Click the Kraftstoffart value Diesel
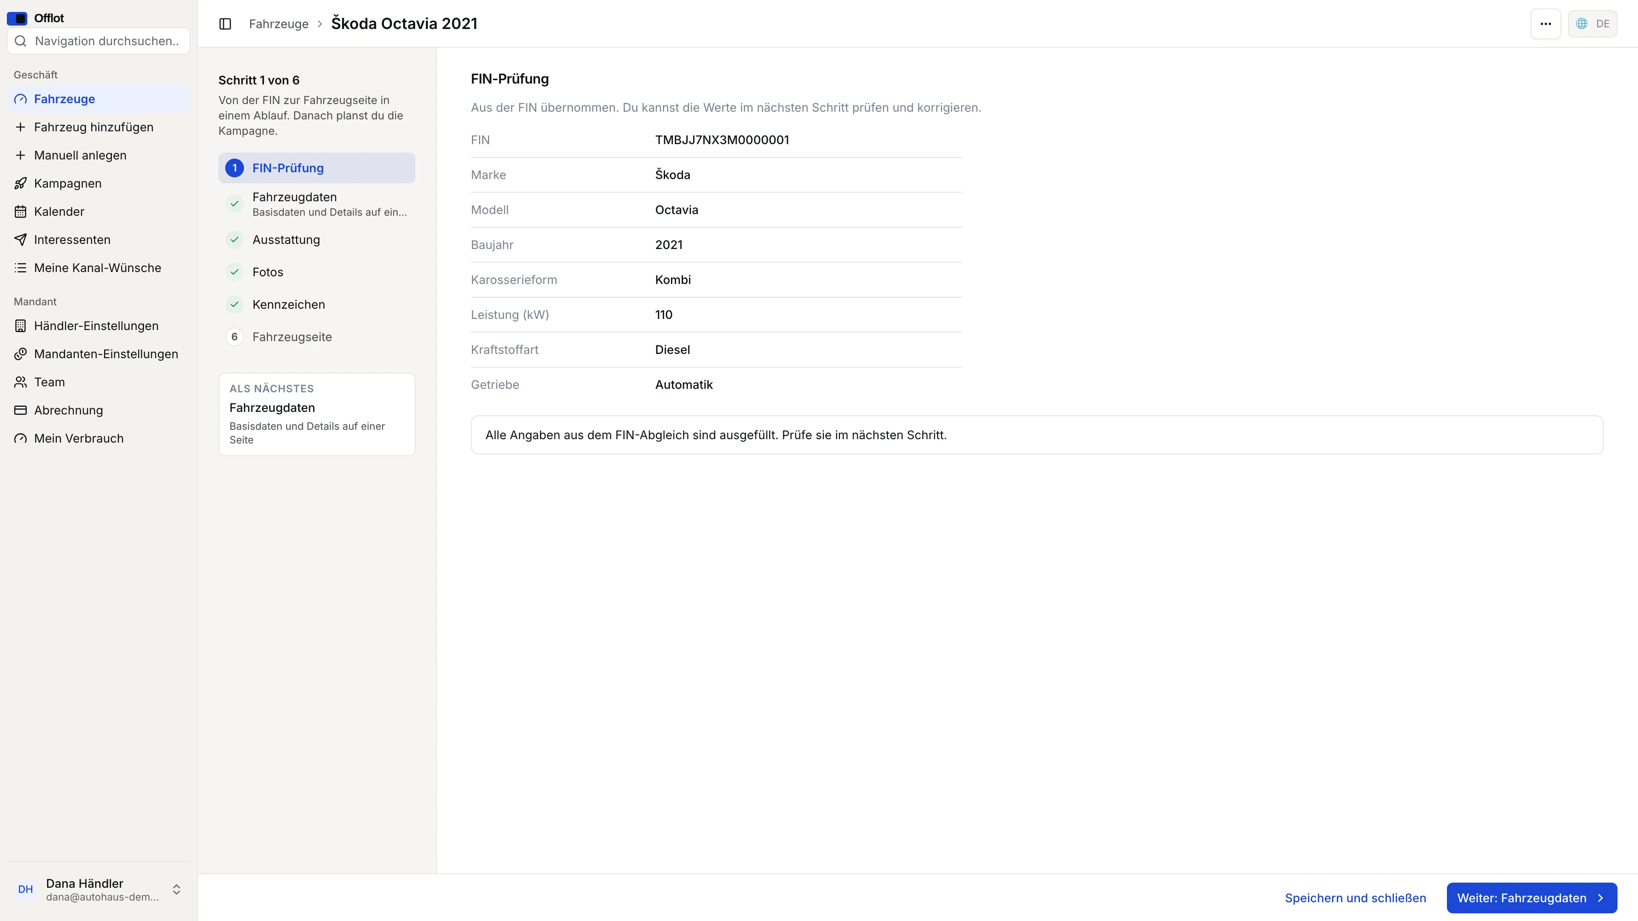 [672, 350]
